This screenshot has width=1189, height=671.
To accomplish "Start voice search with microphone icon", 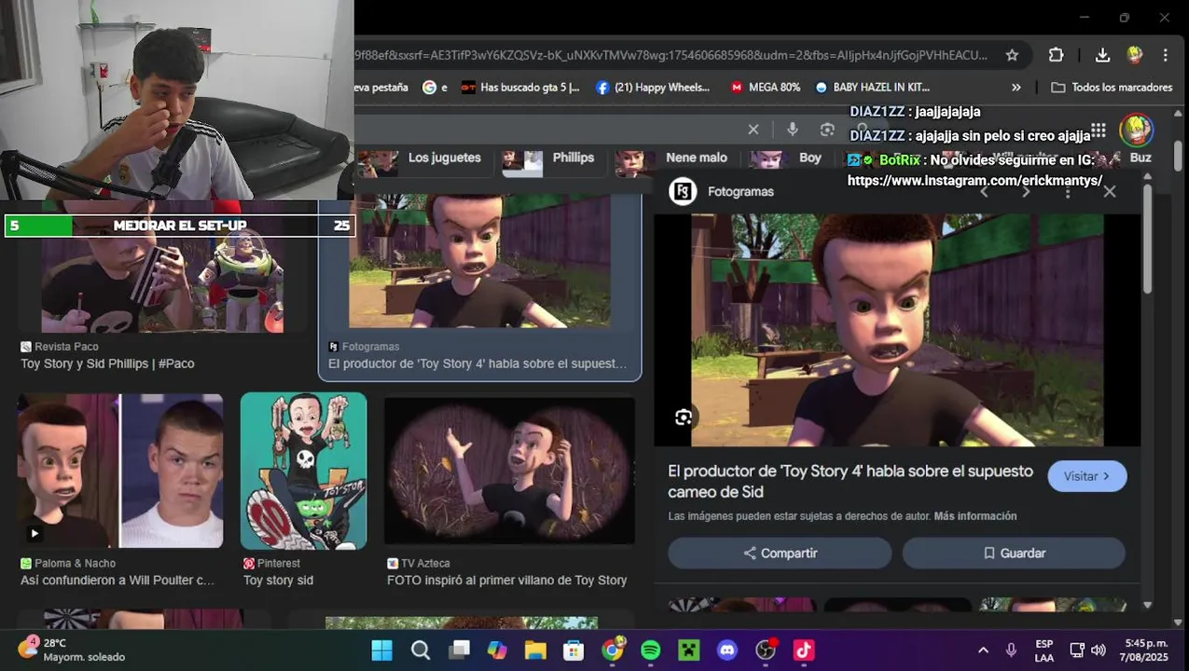I will point(792,130).
